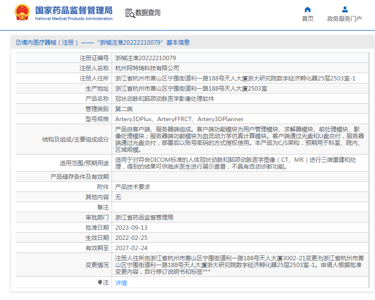Go to 首页 home link
This screenshot has width=375, height=300.
coord(308,18)
